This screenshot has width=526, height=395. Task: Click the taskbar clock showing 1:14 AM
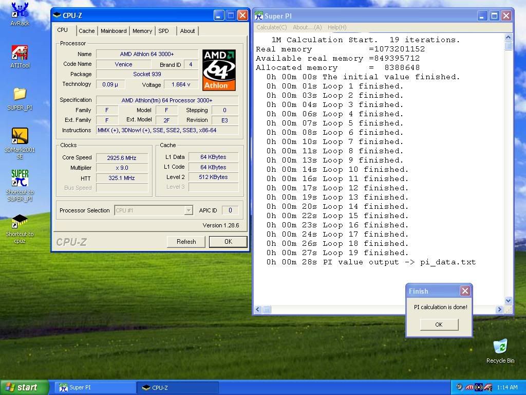[507, 387]
